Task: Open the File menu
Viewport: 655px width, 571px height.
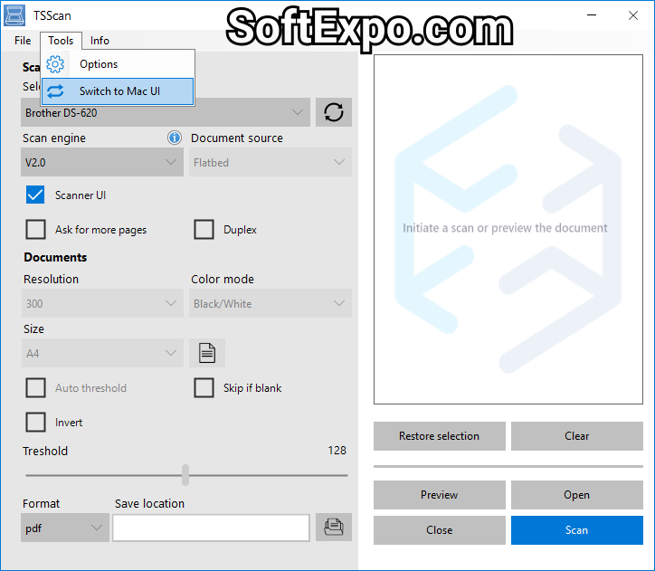Action: pyautogui.click(x=23, y=41)
